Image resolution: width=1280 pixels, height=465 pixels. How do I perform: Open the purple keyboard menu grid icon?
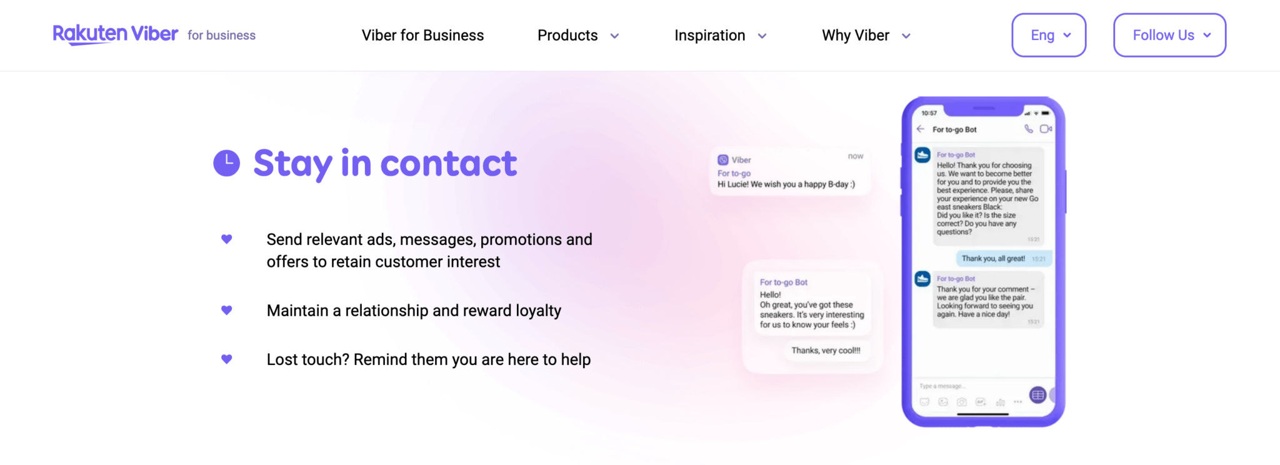[x=1037, y=395]
